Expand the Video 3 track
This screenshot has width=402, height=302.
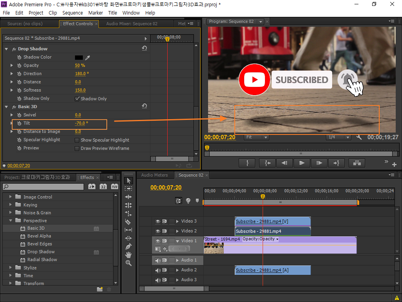tap(177, 221)
